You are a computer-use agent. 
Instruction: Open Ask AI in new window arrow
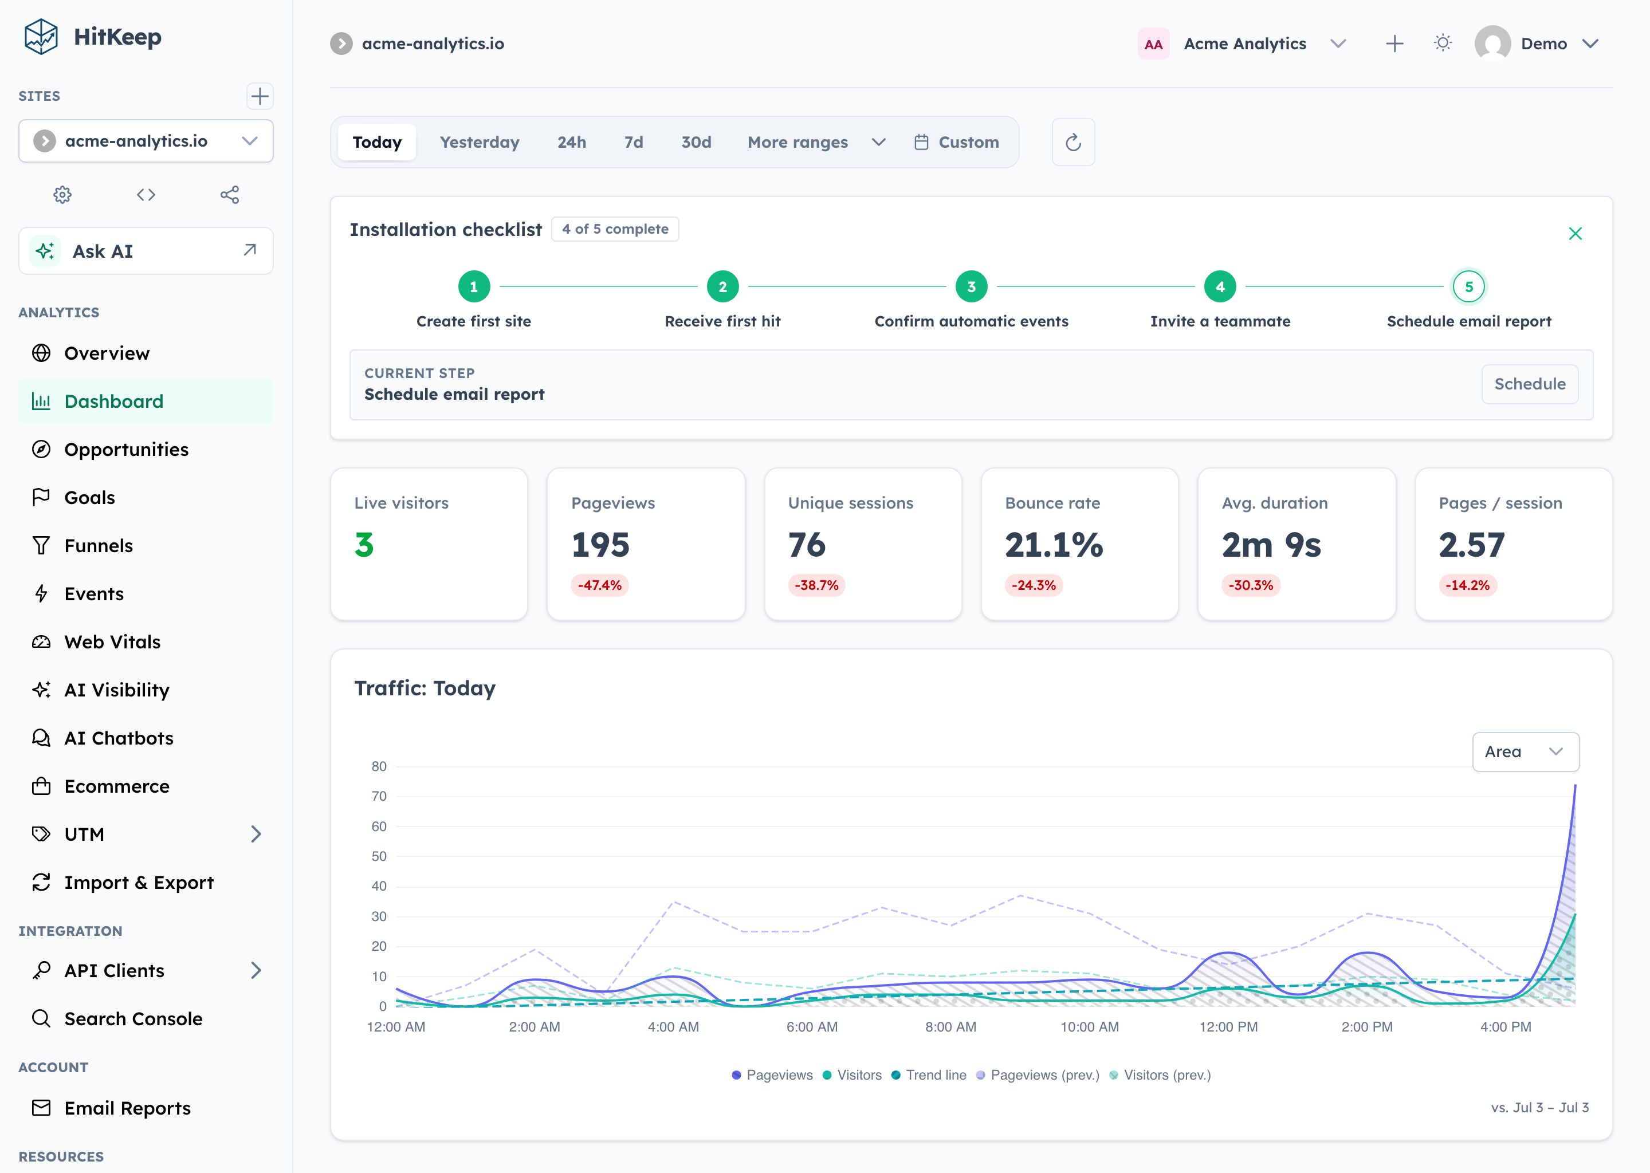pyautogui.click(x=250, y=250)
